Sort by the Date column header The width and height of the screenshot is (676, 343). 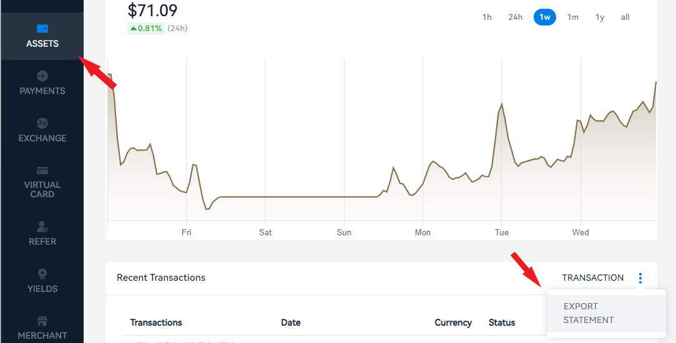291,322
